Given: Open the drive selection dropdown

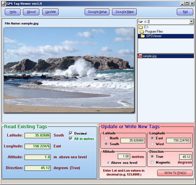Looking at the screenshot, I should 191,22.
